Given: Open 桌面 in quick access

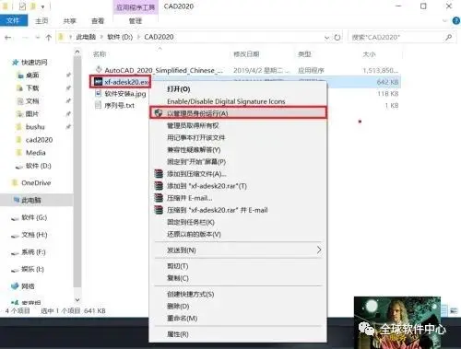Looking at the screenshot, I should (x=32, y=76).
